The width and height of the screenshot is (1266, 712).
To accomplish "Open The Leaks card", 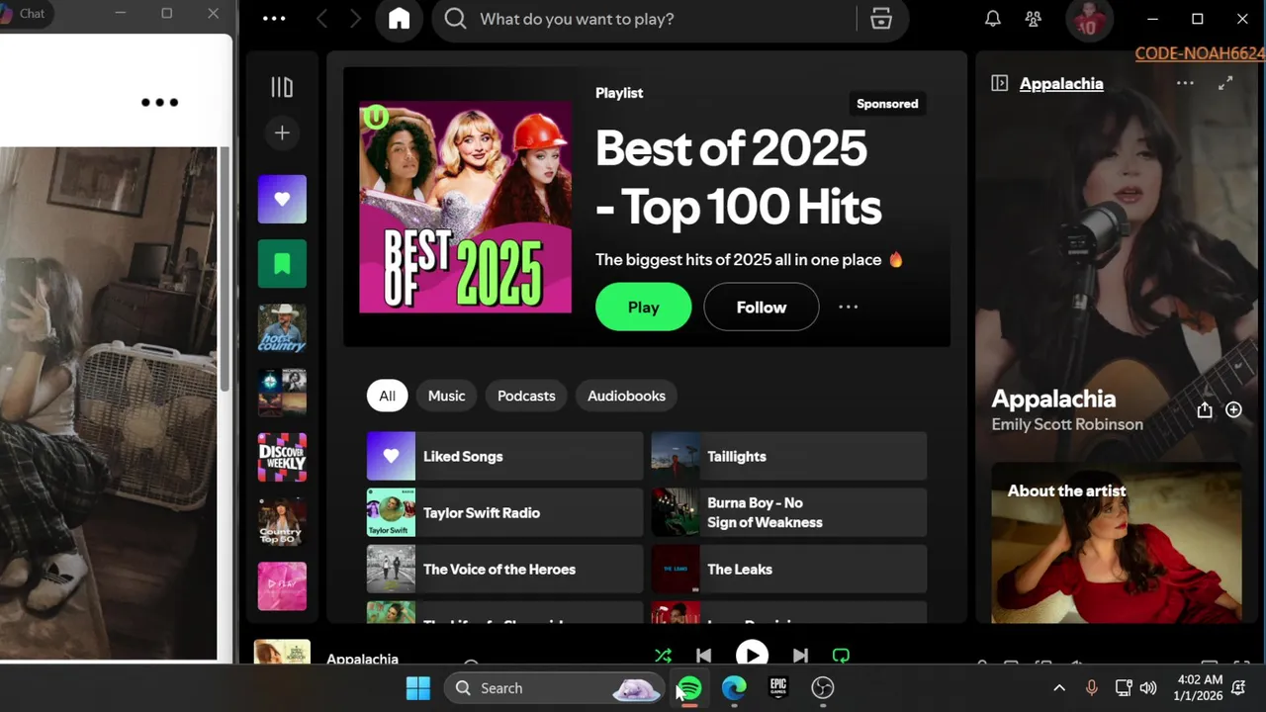I will (x=789, y=569).
